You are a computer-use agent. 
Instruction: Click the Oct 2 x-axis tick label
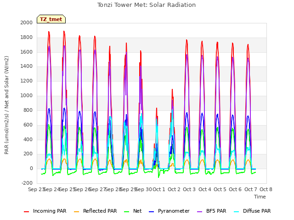(174, 189)
